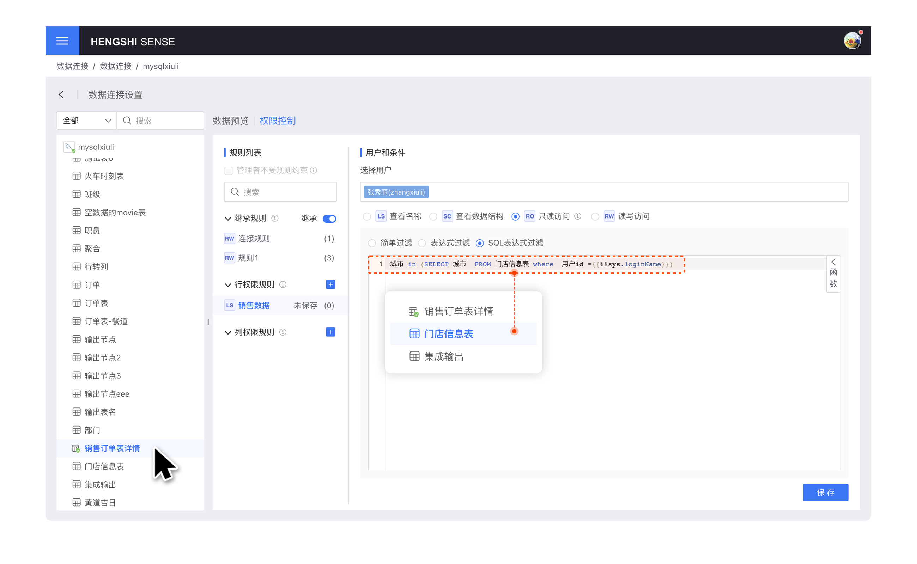Collapse the 行权限规则 section
This screenshot has width=917, height=564.
[x=228, y=285]
